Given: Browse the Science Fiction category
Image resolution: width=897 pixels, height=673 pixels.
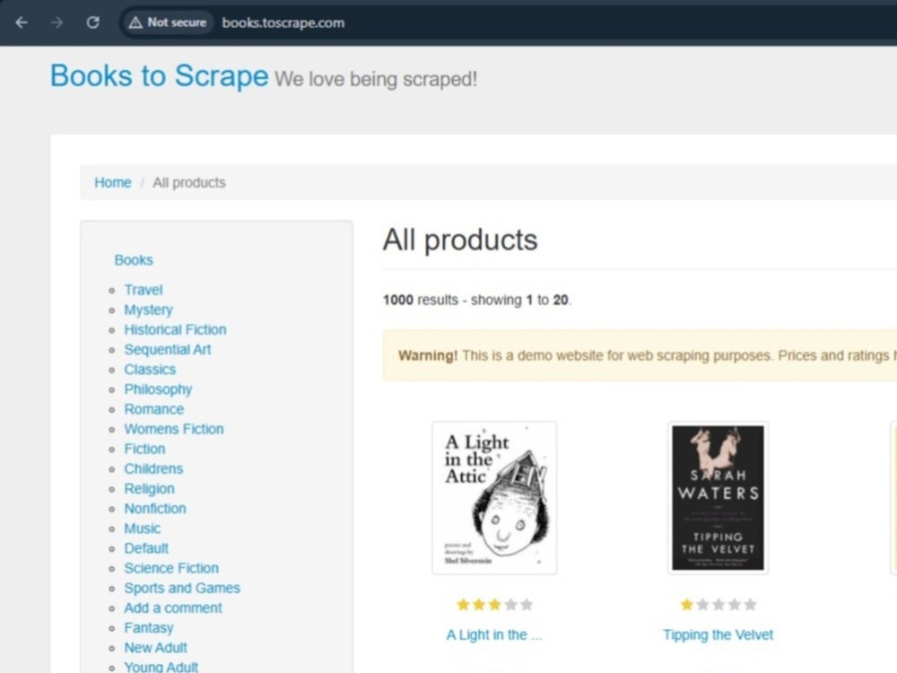Looking at the screenshot, I should [171, 568].
